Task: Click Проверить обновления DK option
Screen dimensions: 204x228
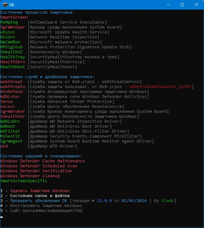Action: [x=38, y=201]
